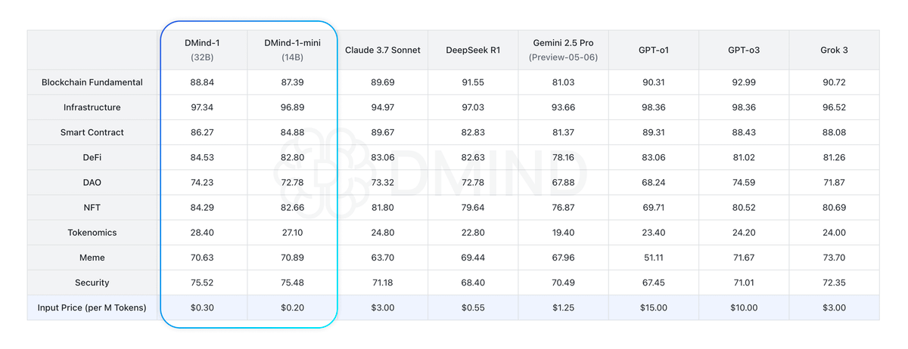Select the 69.71 NFT cell
This screenshot has height=349, width=908.
653,207
